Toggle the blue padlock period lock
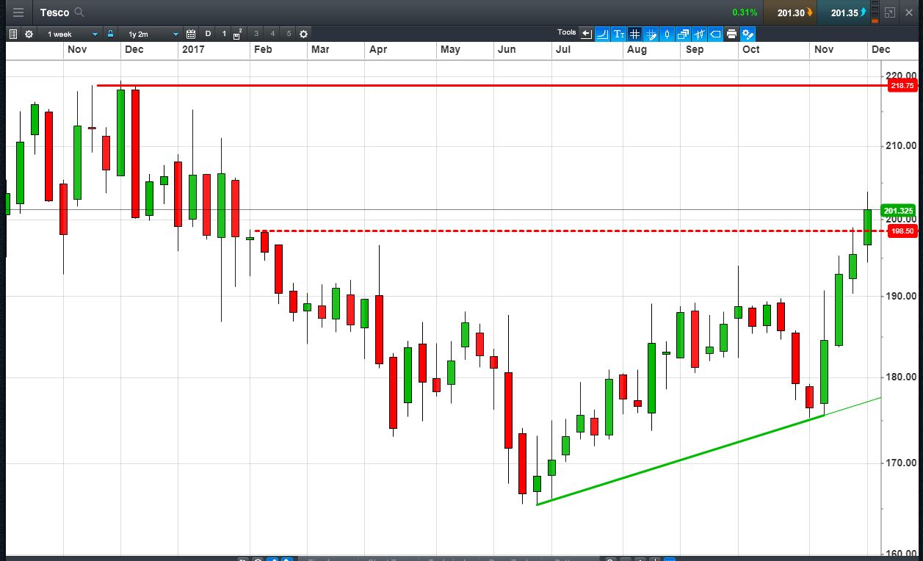The height and width of the screenshot is (561, 923). pyautogui.click(x=110, y=34)
